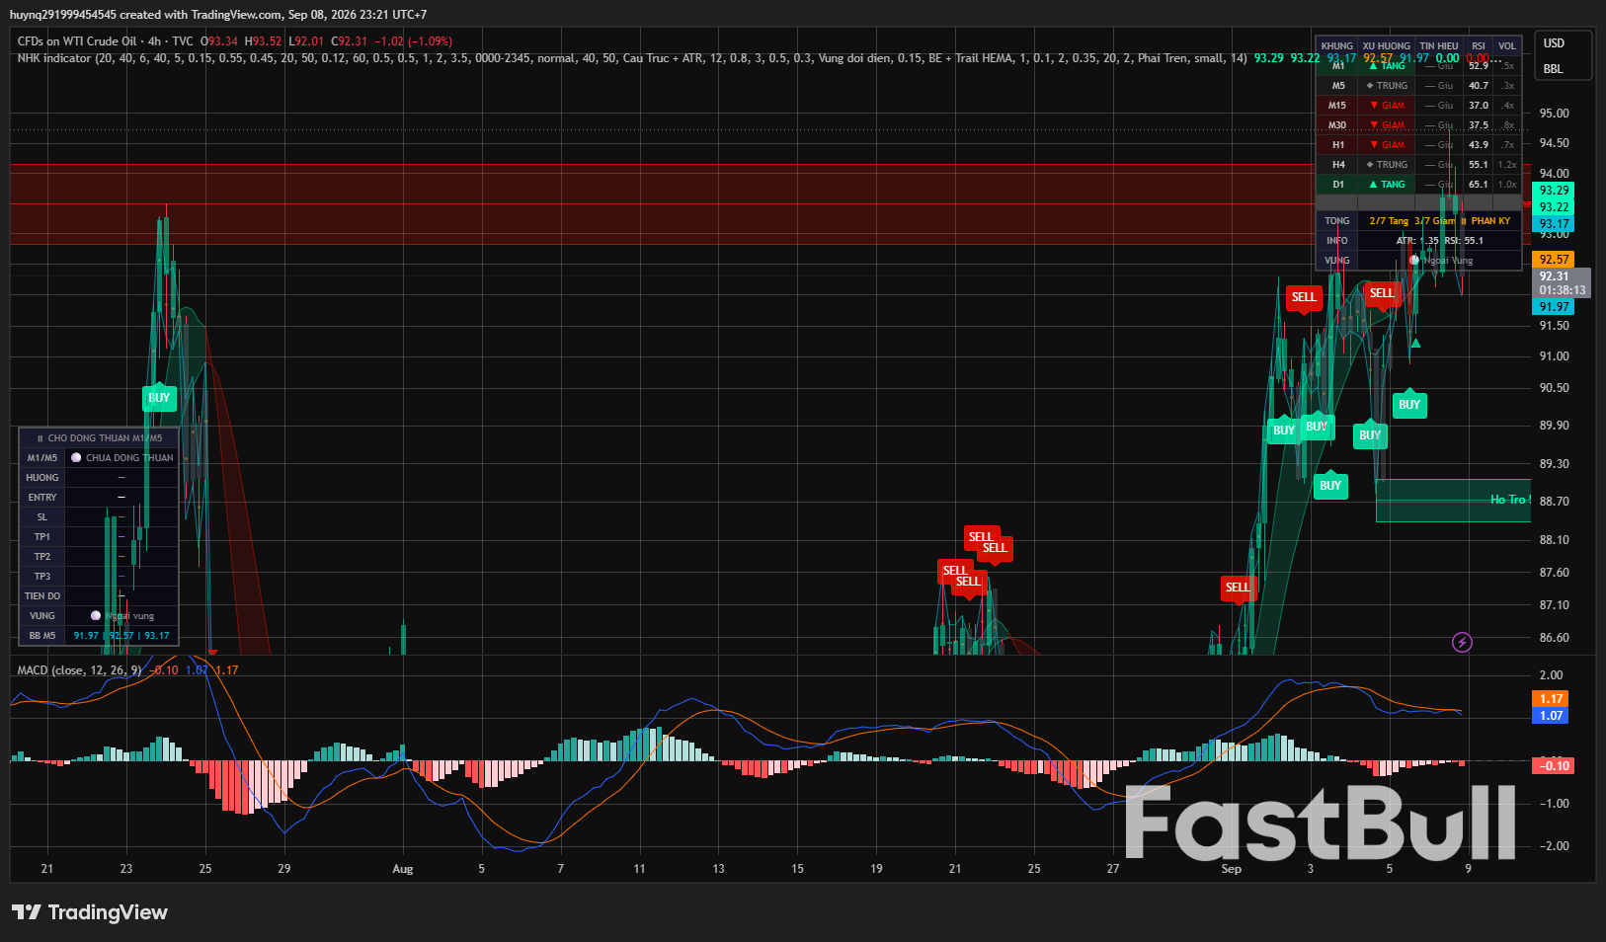Click the BBL unit label
The width and height of the screenshot is (1606, 942).
(1554, 69)
